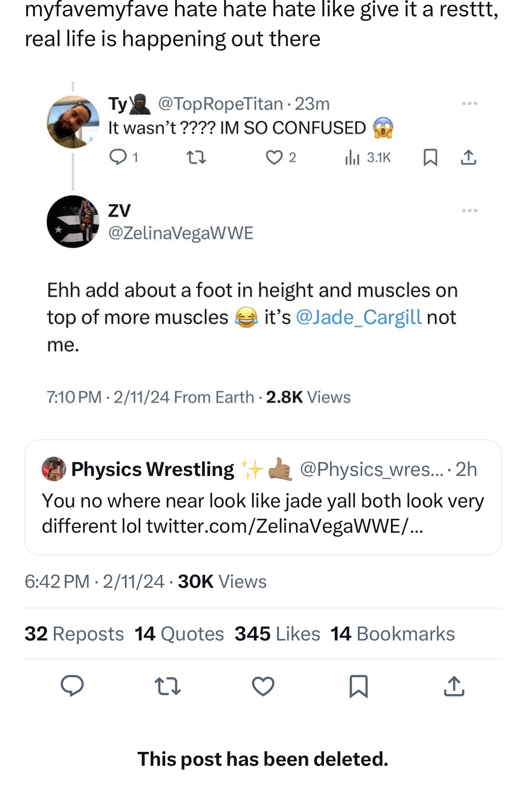The height and width of the screenshot is (796, 526).
Task: Reply to Ty's embedded tweet
Action: (118, 157)
